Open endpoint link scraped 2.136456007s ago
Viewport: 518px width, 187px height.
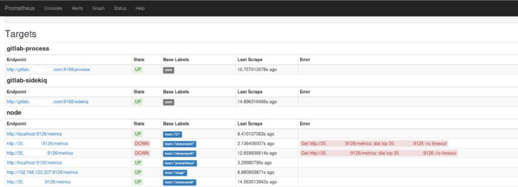38,143
